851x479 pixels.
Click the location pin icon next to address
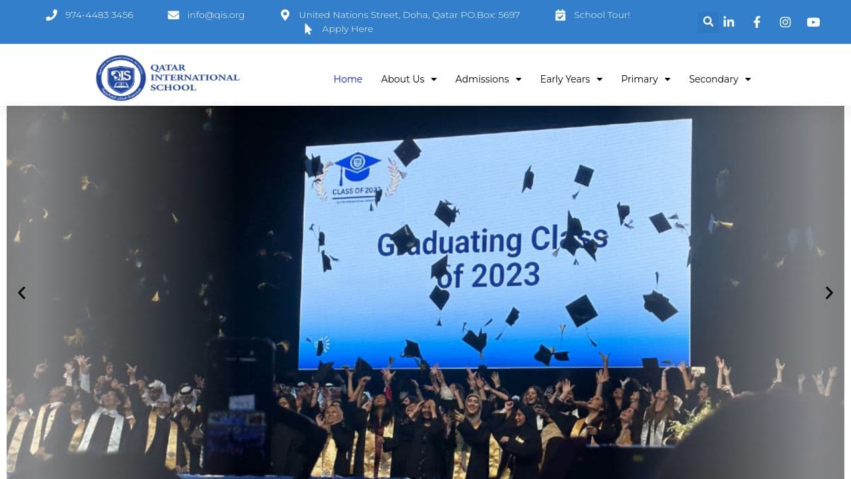285,14
